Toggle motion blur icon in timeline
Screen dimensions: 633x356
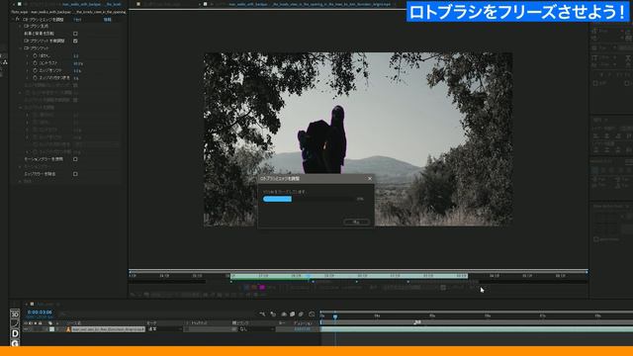[301, 314]
